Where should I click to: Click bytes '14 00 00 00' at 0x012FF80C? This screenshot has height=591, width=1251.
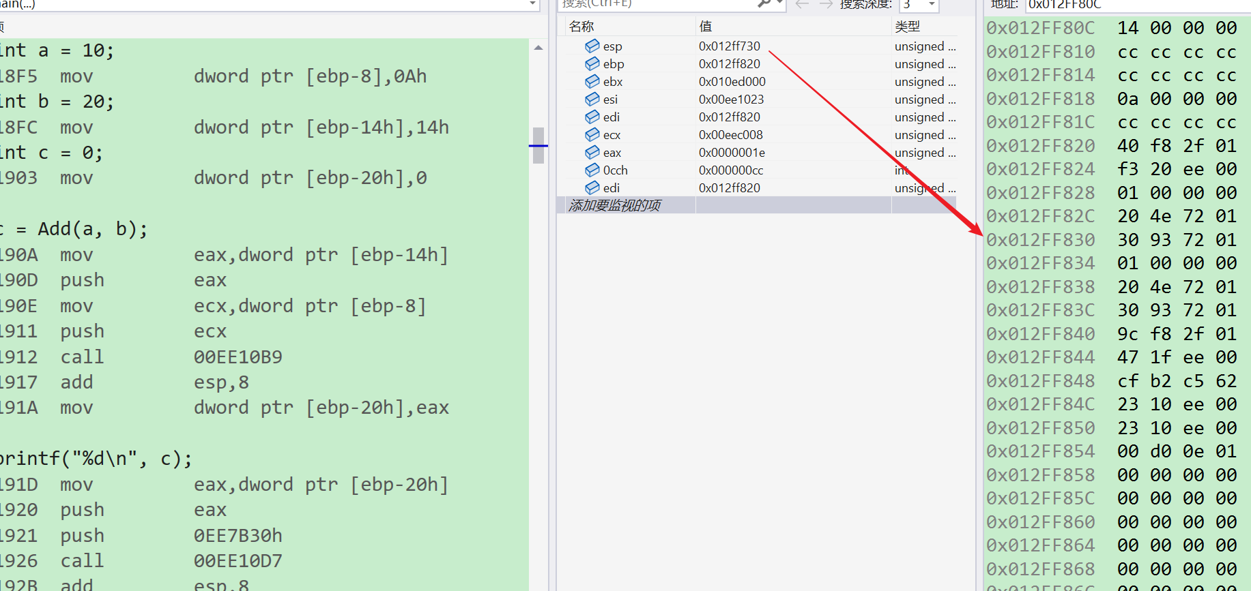[1177, 28]
